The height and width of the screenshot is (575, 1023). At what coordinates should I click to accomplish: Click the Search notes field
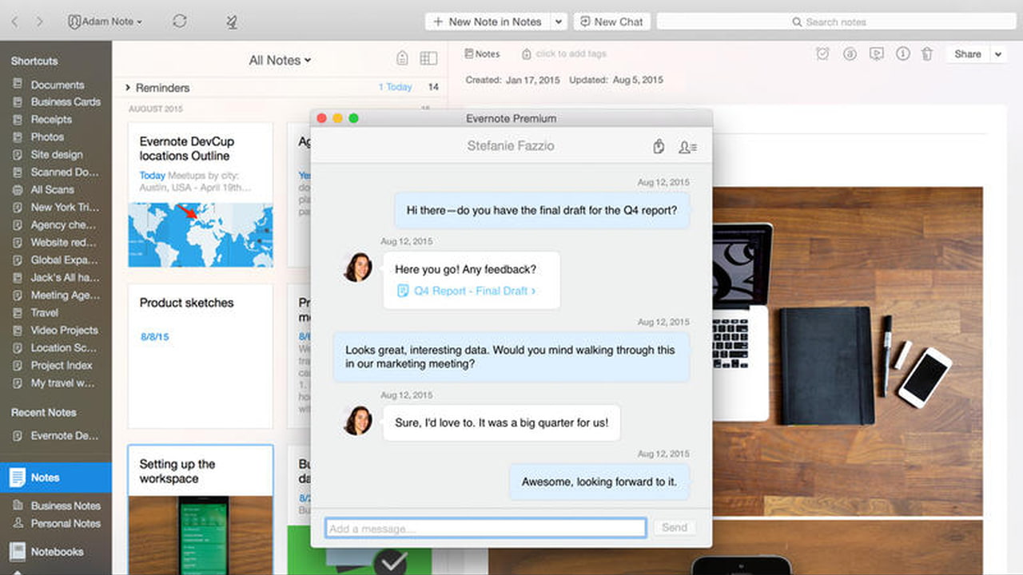pos(835,22)
